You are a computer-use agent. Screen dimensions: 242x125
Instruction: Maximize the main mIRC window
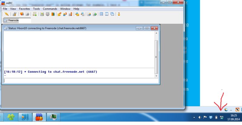(x=169, y=2)
